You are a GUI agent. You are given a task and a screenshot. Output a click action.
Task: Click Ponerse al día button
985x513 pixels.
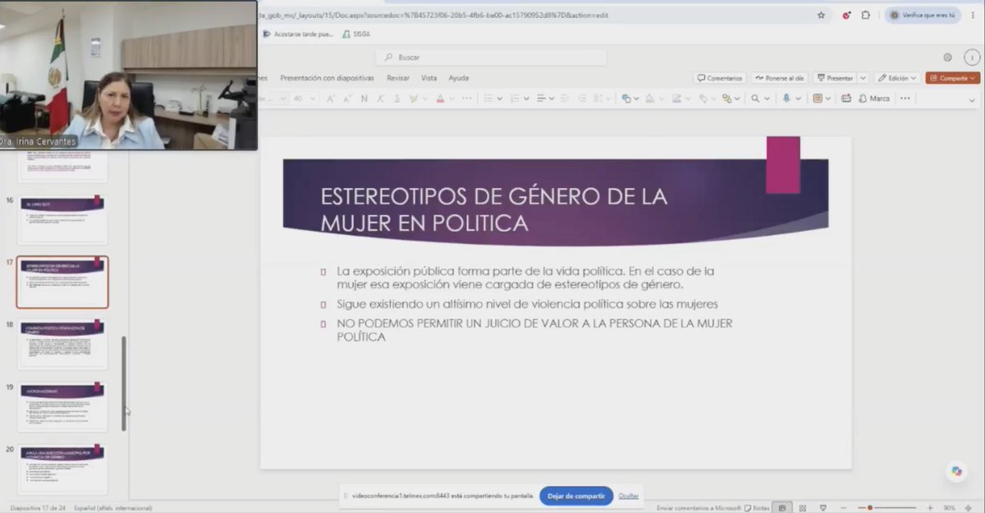pyautogui.click(x=780, y=78)
